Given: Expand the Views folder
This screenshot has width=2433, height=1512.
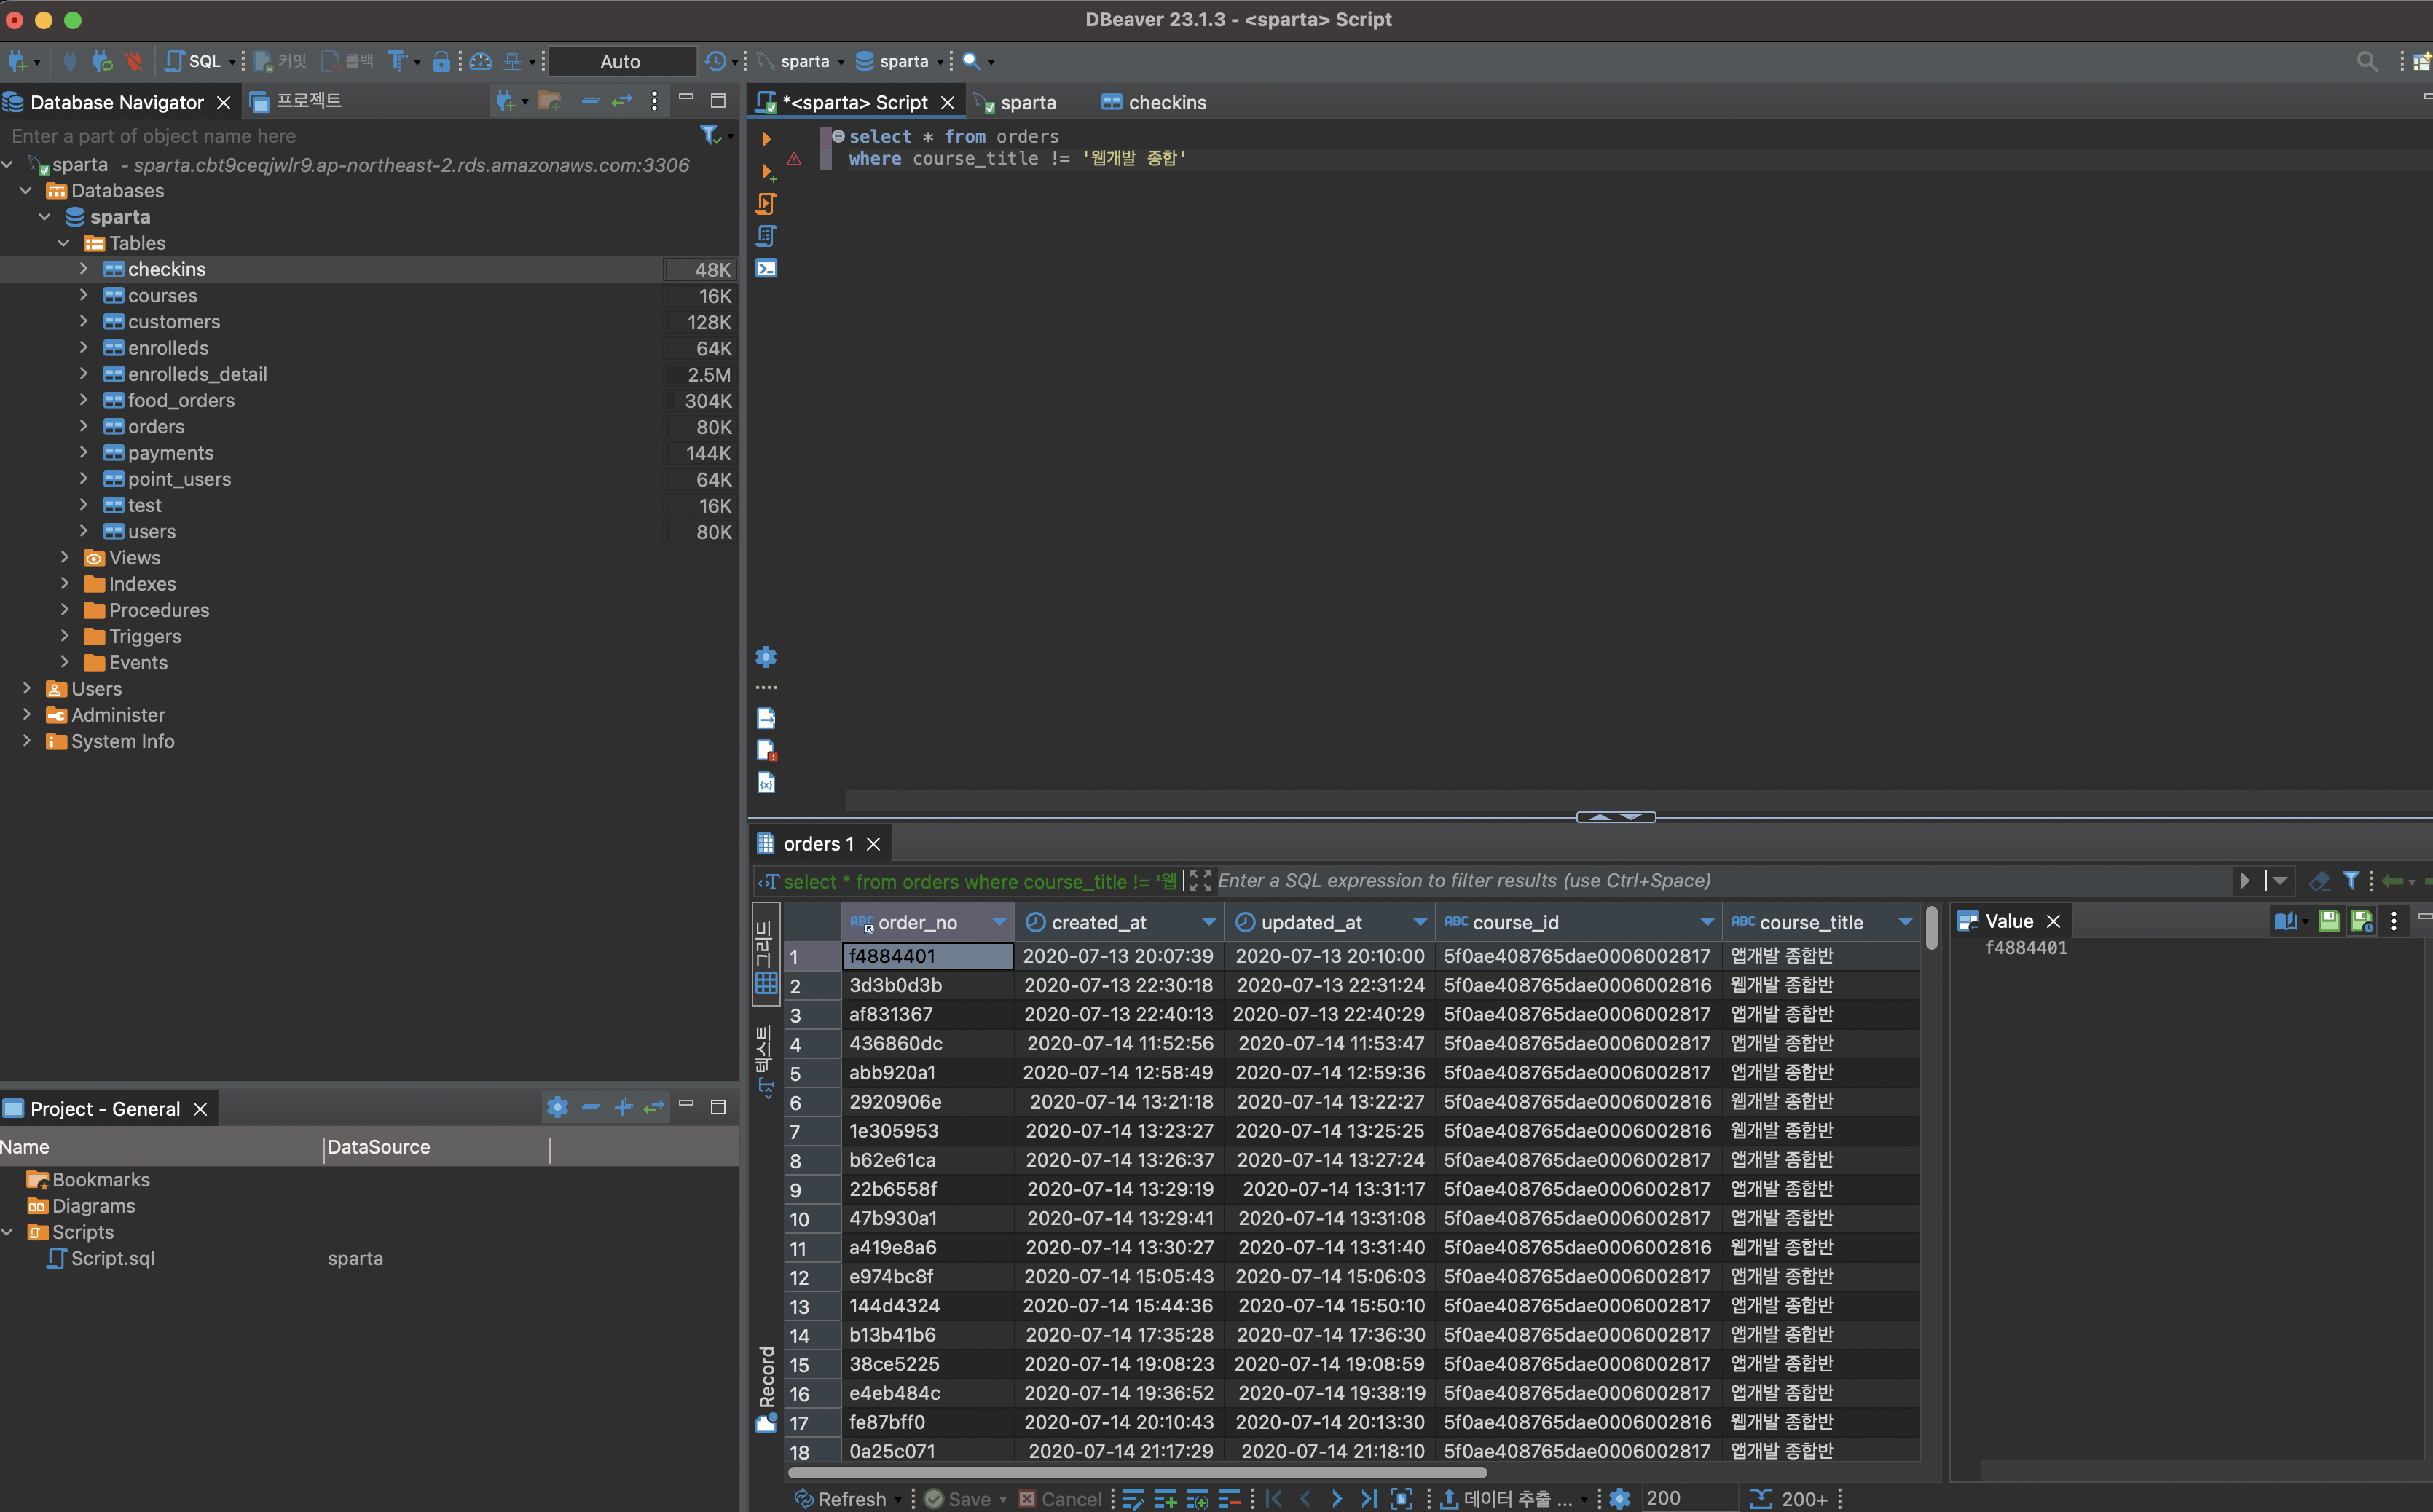Looking at the screenshot, I should click(x=64, y=558).
